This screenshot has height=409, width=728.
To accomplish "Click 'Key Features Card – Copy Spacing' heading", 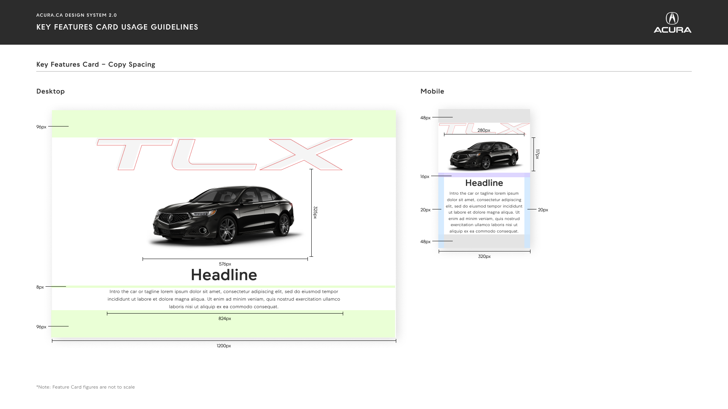I will (x=96, y=64).
